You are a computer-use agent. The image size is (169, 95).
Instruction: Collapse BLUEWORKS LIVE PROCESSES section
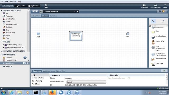[x=1, y=51]
